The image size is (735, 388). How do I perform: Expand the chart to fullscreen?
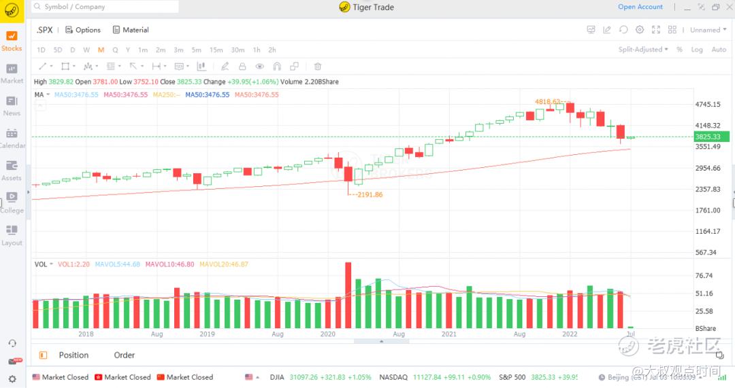[656, 29]
